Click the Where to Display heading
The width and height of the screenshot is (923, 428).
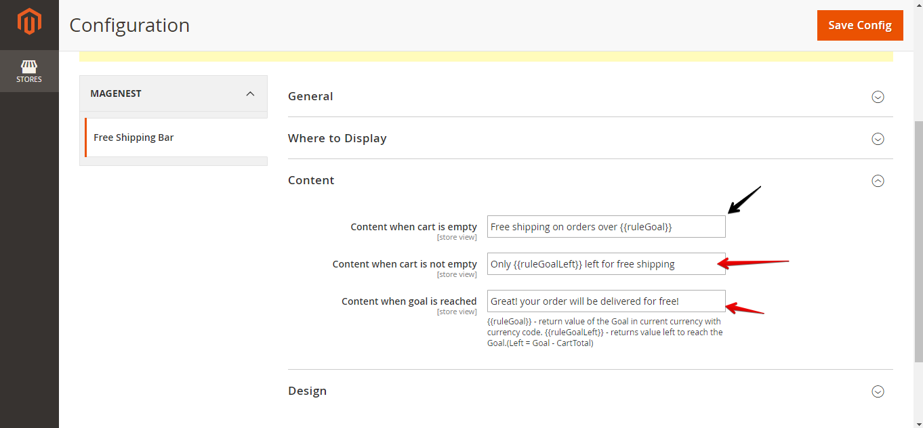coord(337,138)
